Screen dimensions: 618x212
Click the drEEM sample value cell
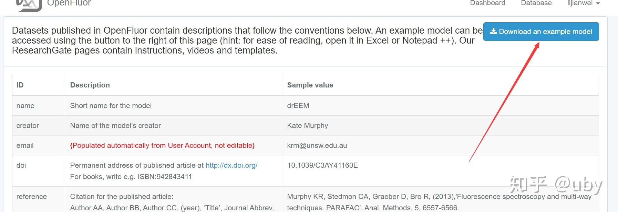click(x=298, y=106)
